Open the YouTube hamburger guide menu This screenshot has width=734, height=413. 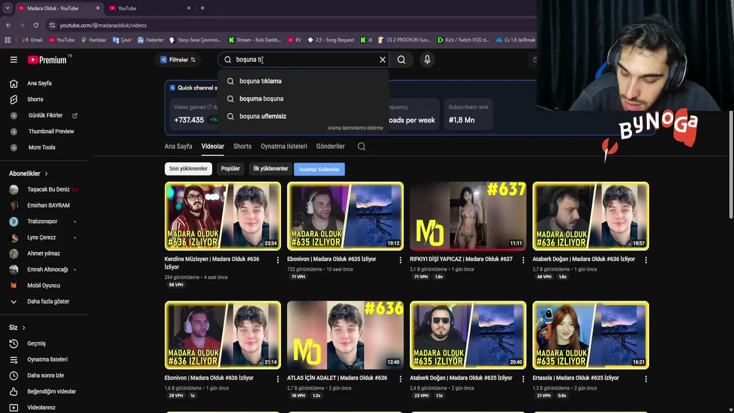(14, 60)
